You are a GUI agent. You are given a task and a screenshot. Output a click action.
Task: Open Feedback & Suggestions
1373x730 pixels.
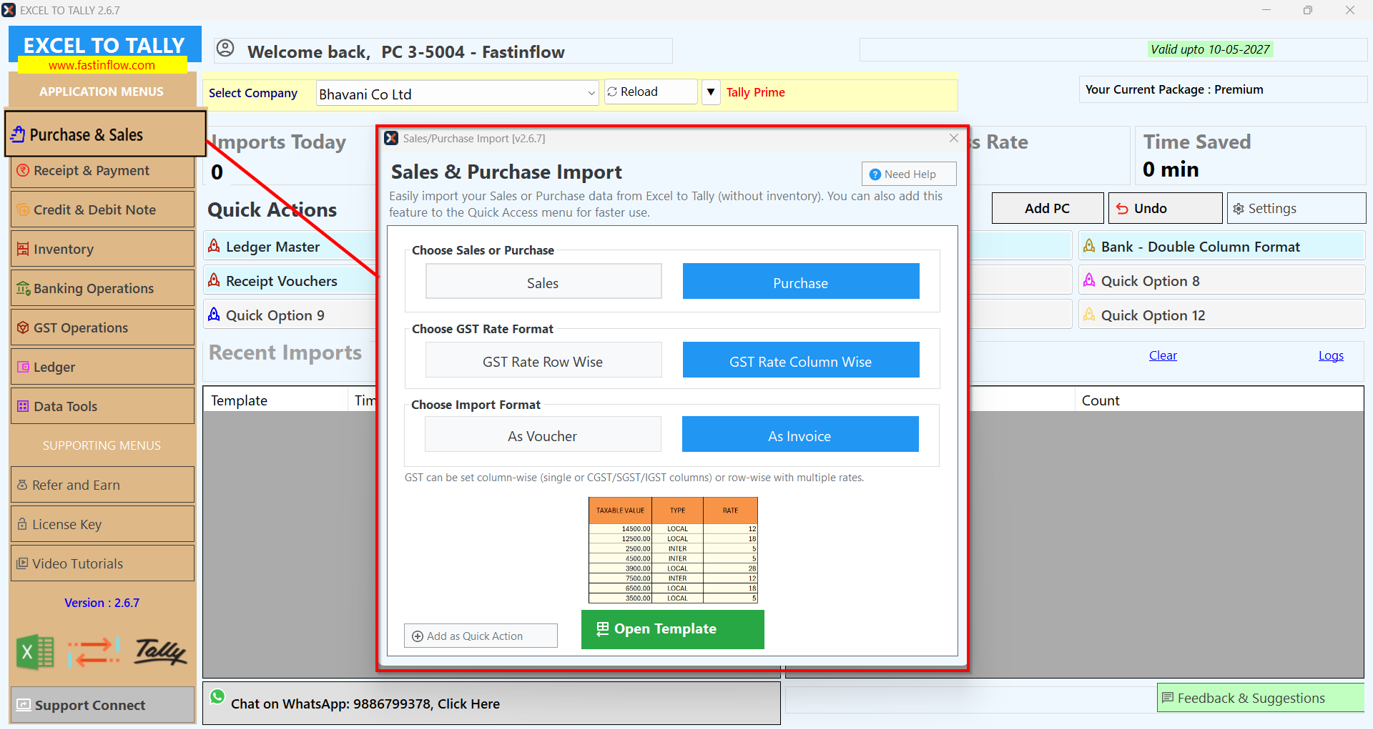pyautogui.click(x=1260, y=698)
